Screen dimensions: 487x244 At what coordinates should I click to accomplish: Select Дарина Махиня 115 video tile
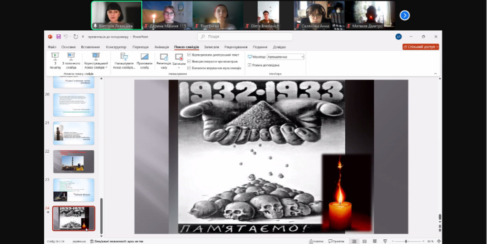[167, 15]
